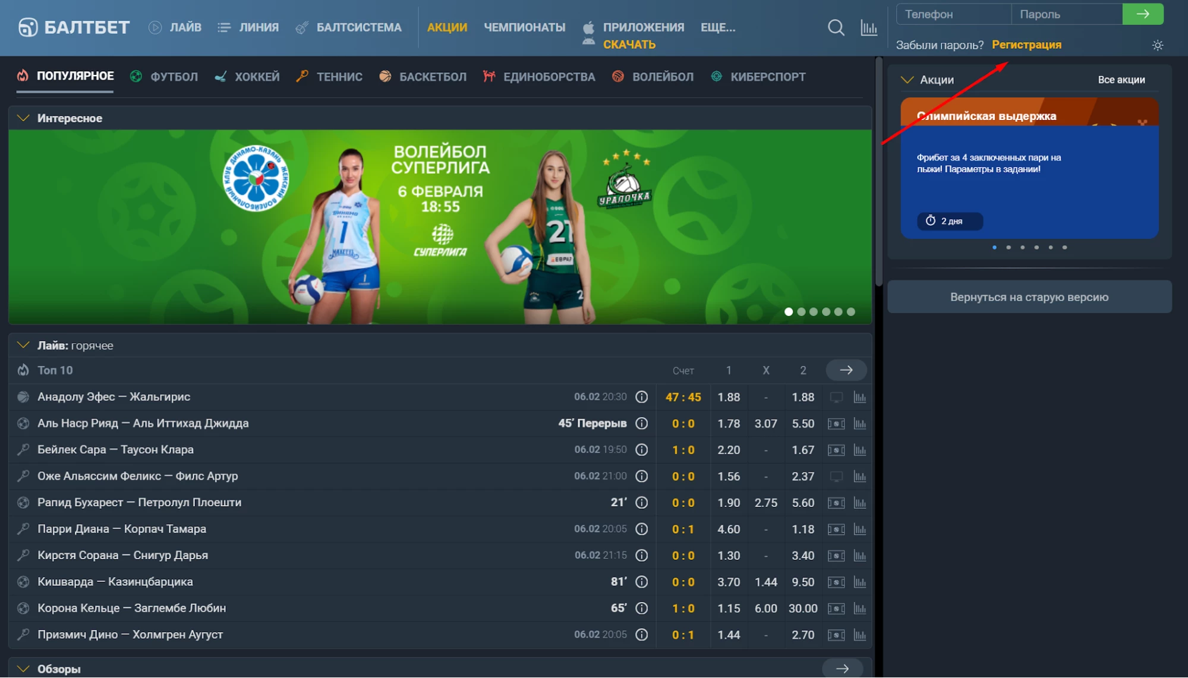
Task: Open the statistics chart icon in header
Action: click(x=868, y=27)
